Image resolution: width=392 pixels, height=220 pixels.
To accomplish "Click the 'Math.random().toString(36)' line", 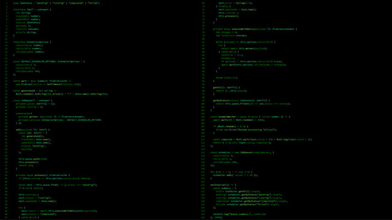I will tap(62, 94).
